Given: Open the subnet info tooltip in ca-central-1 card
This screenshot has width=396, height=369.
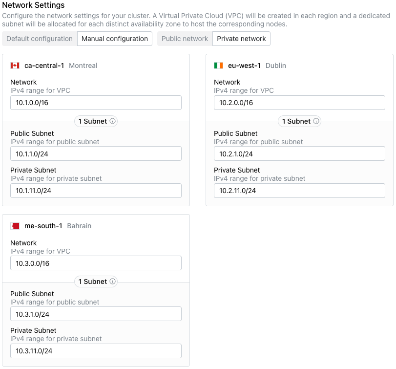Looking at the screenshot, I should coord(112,121).
